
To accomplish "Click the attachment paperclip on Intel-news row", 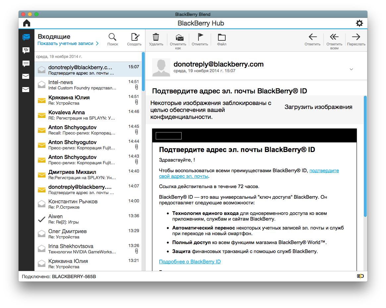I will (x=137, y=87).
